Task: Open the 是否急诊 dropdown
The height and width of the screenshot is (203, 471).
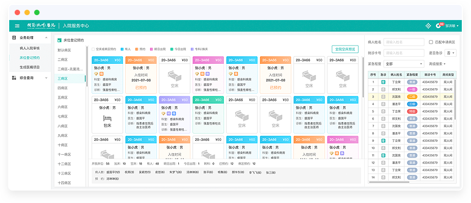Action: [450, 53]
